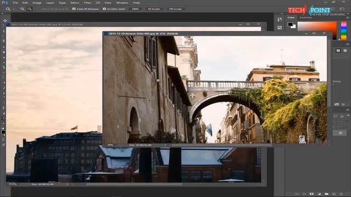Switch to the Swatches panel tab
The width and height of the screenshot is (351, 197).
point(305,18)
